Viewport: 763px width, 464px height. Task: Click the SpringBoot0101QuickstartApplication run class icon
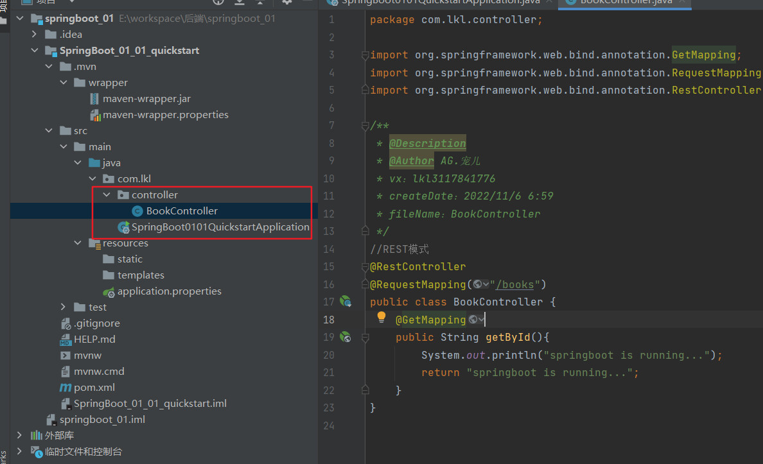(123, 227)
